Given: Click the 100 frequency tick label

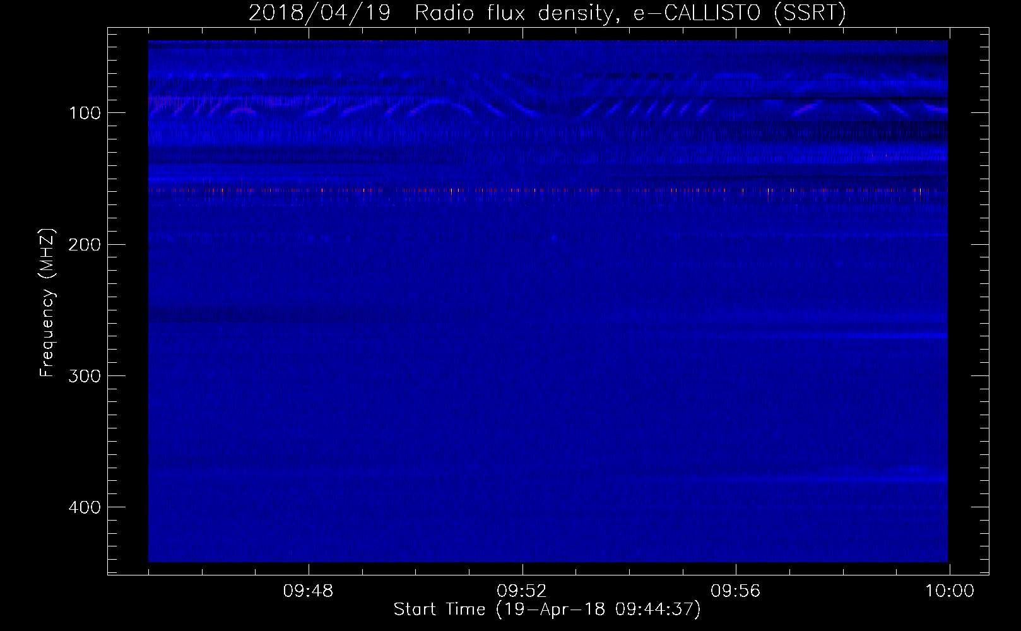Looking at the screenshot, I should click(85, 113).
